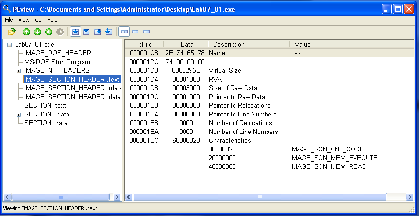Click the Size of Raw Data row
The width and height of the screenshot is (419, 216).
pyautogui.click(x=269, y=88)
